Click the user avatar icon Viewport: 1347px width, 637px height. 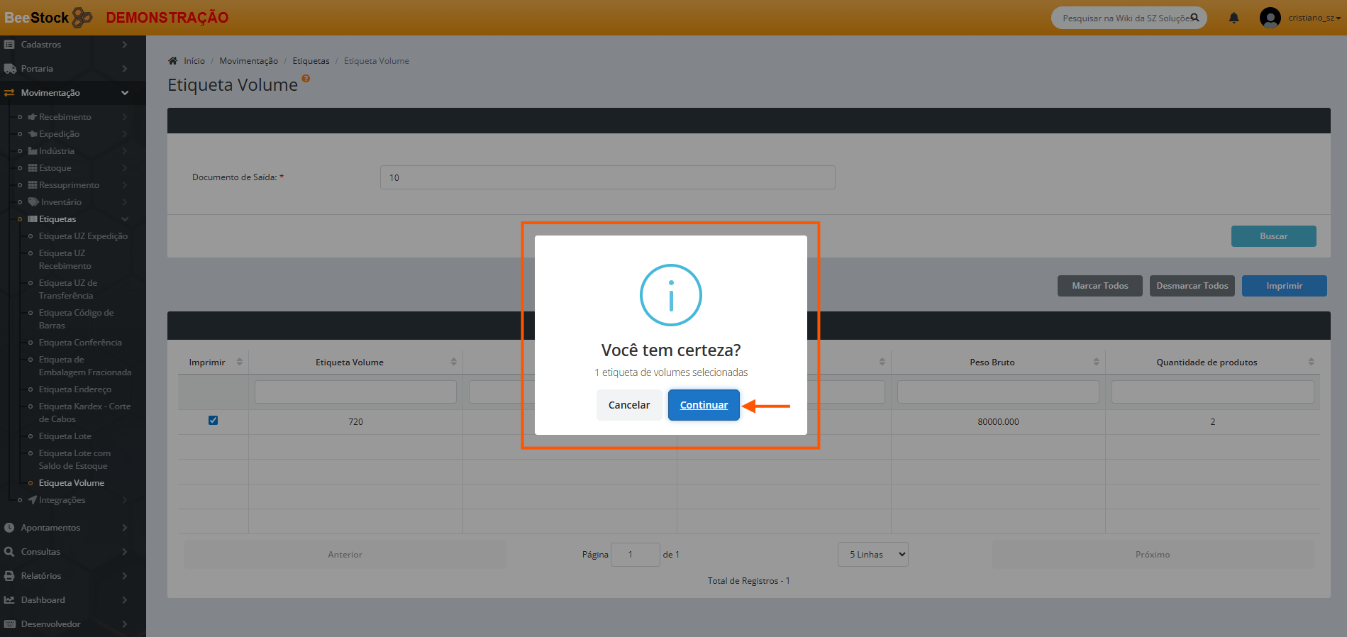1270,18
